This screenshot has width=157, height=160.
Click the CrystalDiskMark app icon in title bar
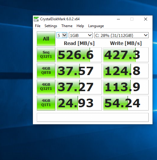click(x=36, y=19)
